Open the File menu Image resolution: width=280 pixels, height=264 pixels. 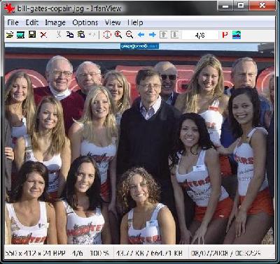coord(13,22)
